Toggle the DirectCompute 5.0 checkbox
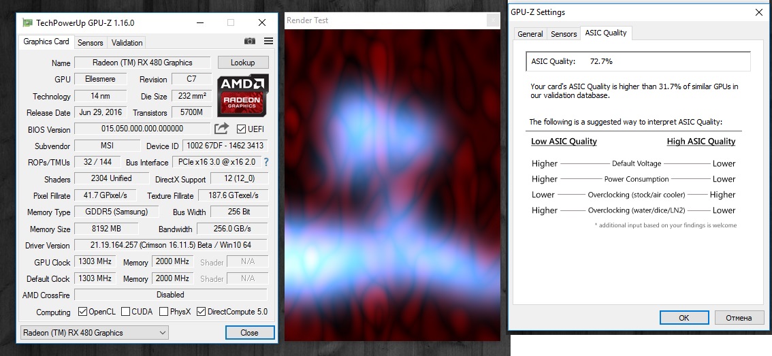This screenshot has width=772, height=356. (201, 312)
